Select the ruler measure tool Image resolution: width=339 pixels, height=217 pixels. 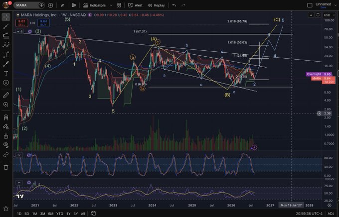click(x=6, y=95)
